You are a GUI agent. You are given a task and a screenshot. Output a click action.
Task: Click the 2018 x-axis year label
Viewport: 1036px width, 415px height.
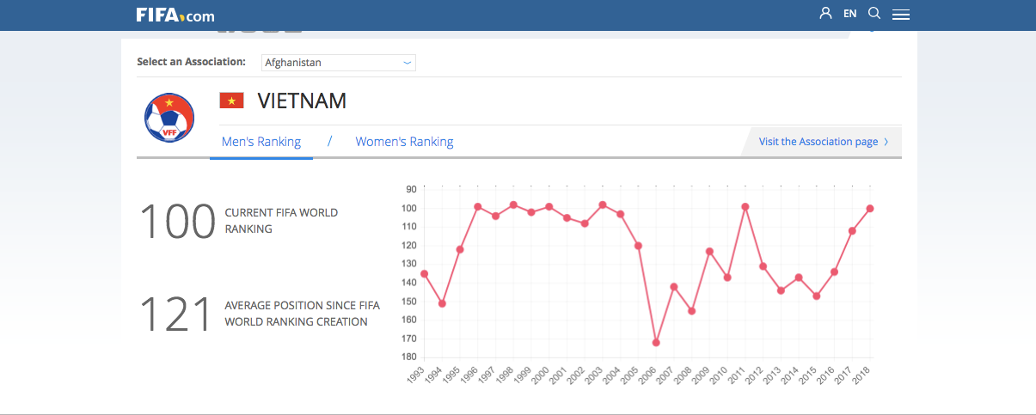click(862, 376)
